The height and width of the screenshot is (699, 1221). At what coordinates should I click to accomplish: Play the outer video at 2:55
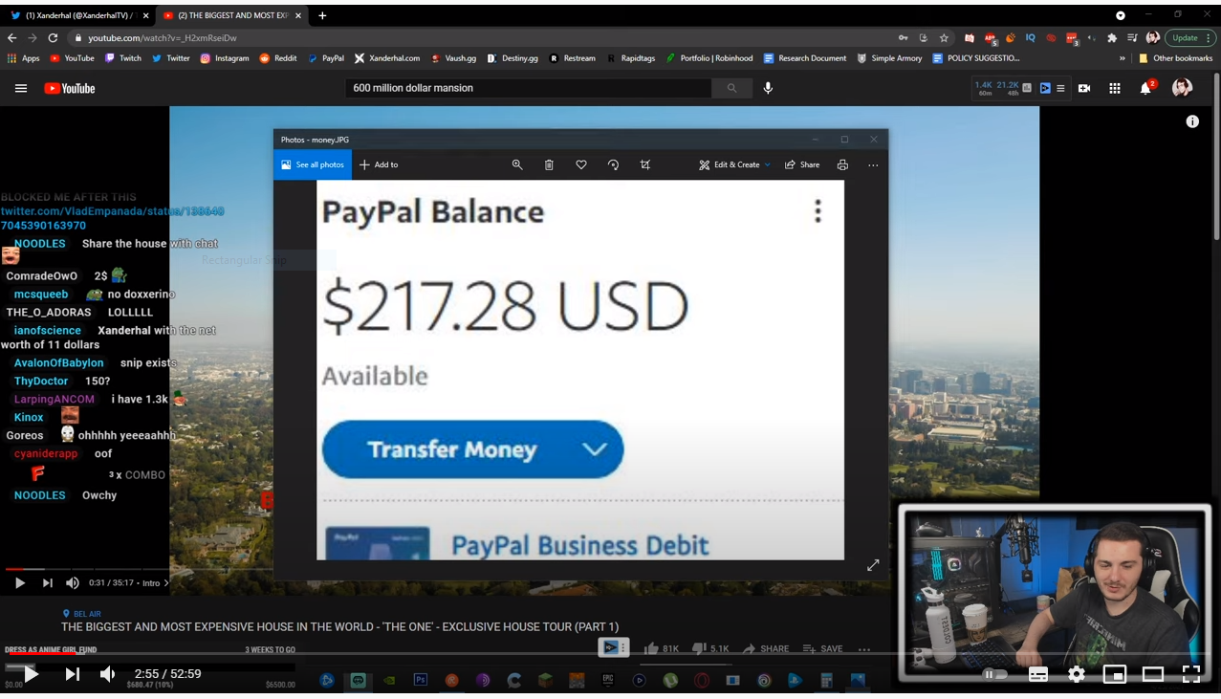31,674
